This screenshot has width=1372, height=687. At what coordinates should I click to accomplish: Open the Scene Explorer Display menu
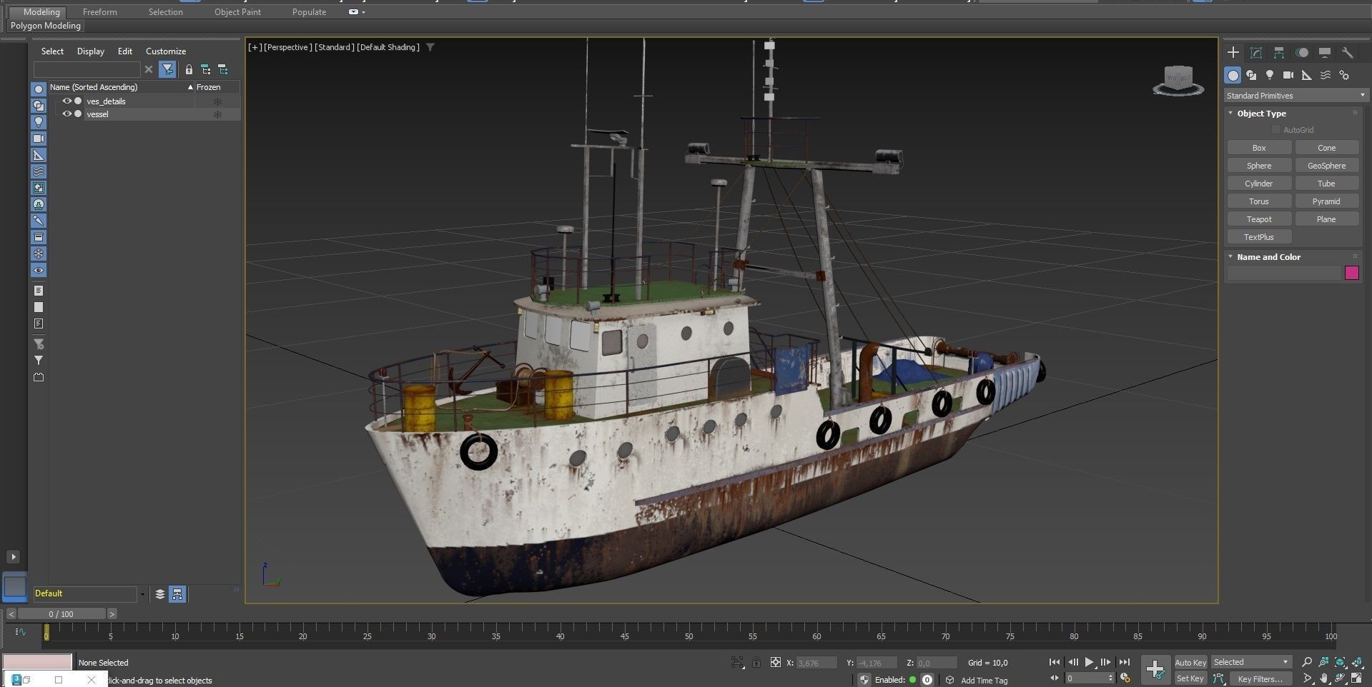(90, 51)
